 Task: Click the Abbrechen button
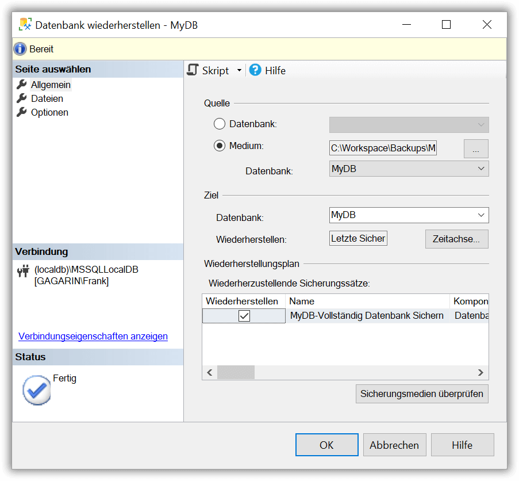click(x=394, y=445)
